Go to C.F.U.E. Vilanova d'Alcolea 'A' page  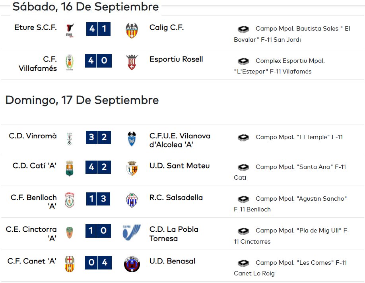180,140
